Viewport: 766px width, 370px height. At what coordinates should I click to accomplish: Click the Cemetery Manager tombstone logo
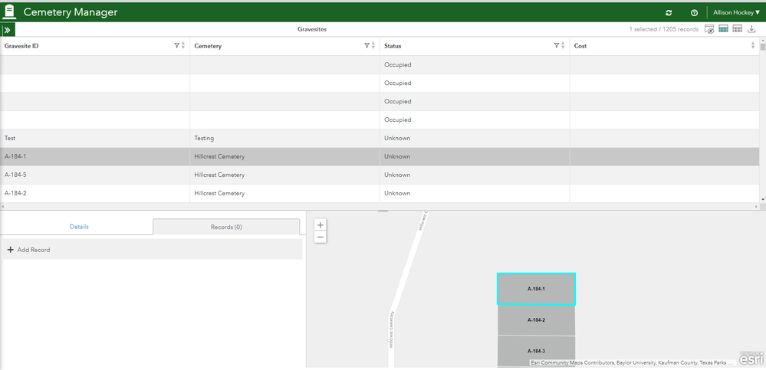(9, 12)
